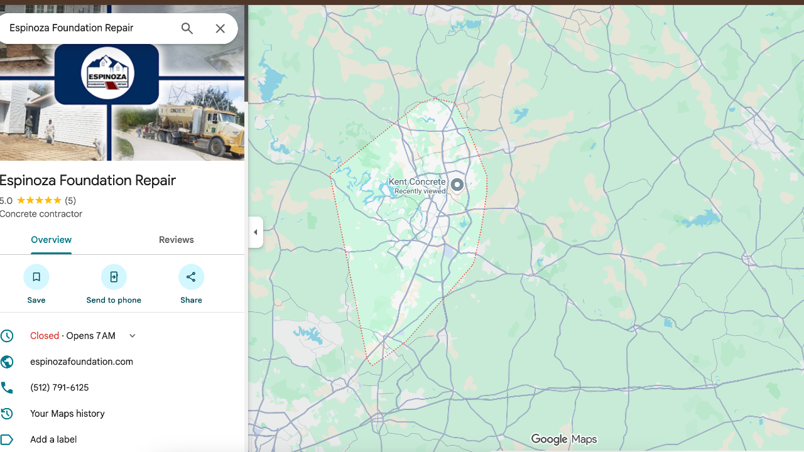Send the place to phone icon
The width and height of the screenshot is (804, 452).
click(x=114, y=277)
